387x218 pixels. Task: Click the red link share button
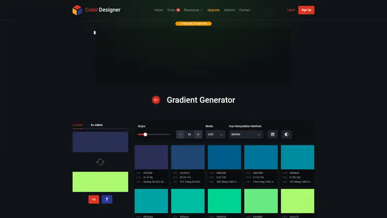94,199
